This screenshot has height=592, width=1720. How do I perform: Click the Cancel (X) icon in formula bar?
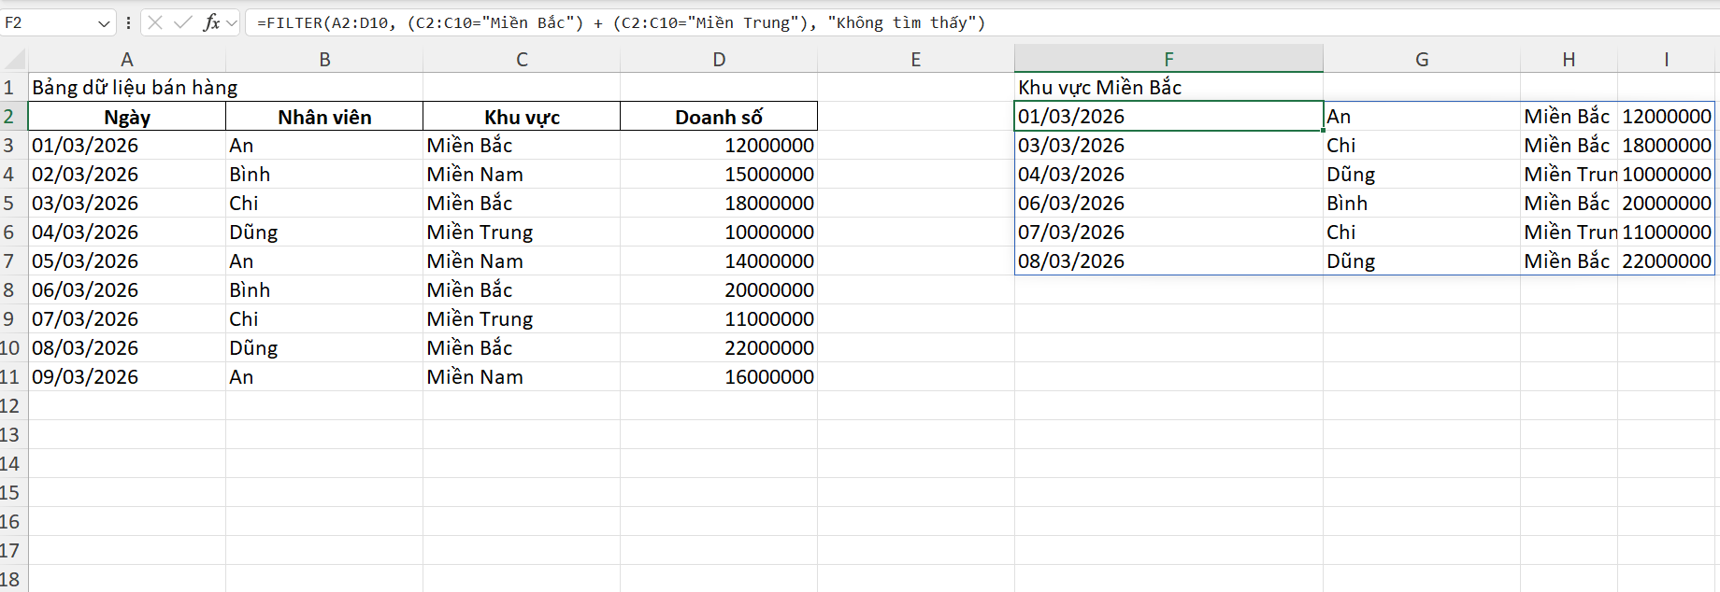pos(155,22)
